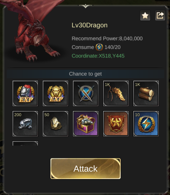
Task: Tap the 200 silver ore reward
Action: 25,124
